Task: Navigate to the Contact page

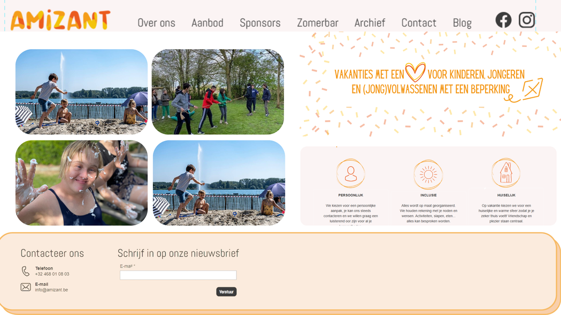Action: 419,23
